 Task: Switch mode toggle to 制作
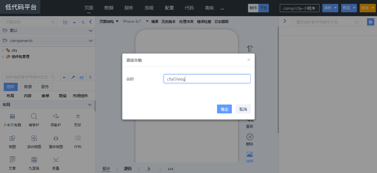pos(253,8)
